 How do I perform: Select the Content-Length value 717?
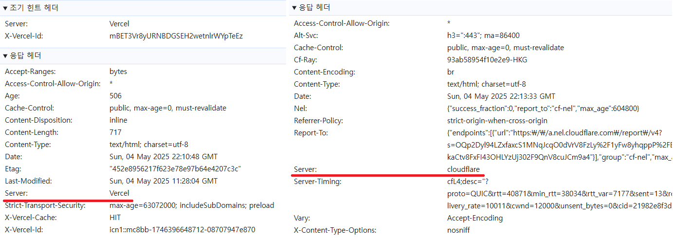point(115,132)
